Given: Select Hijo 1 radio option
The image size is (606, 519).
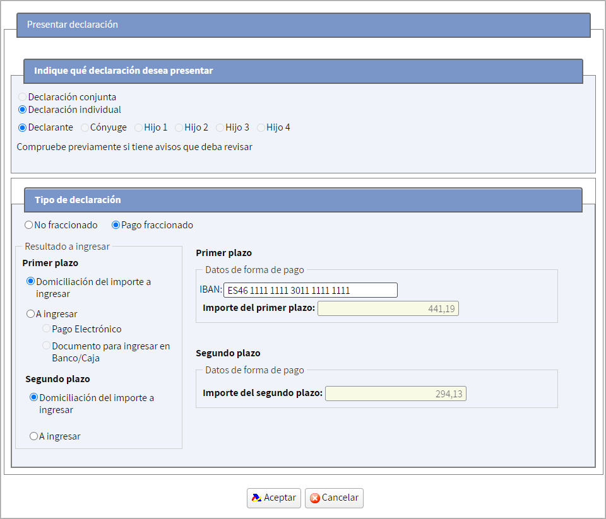Looking at the screenshot, I should 138,127.
